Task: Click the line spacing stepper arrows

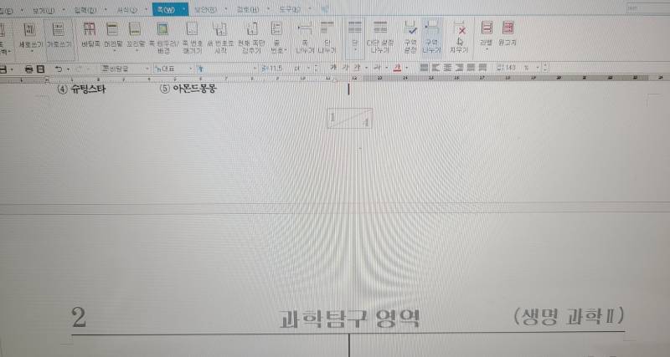Action: coord(546,68)
